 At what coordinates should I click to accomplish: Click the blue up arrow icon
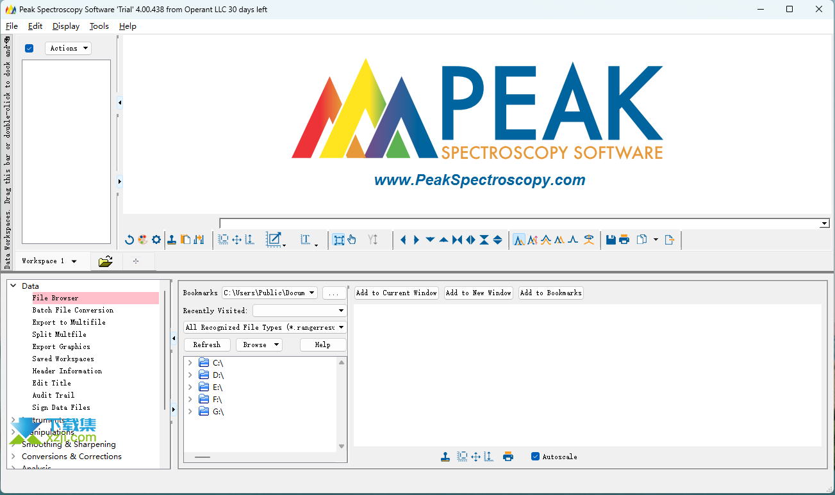pos(443,239)
